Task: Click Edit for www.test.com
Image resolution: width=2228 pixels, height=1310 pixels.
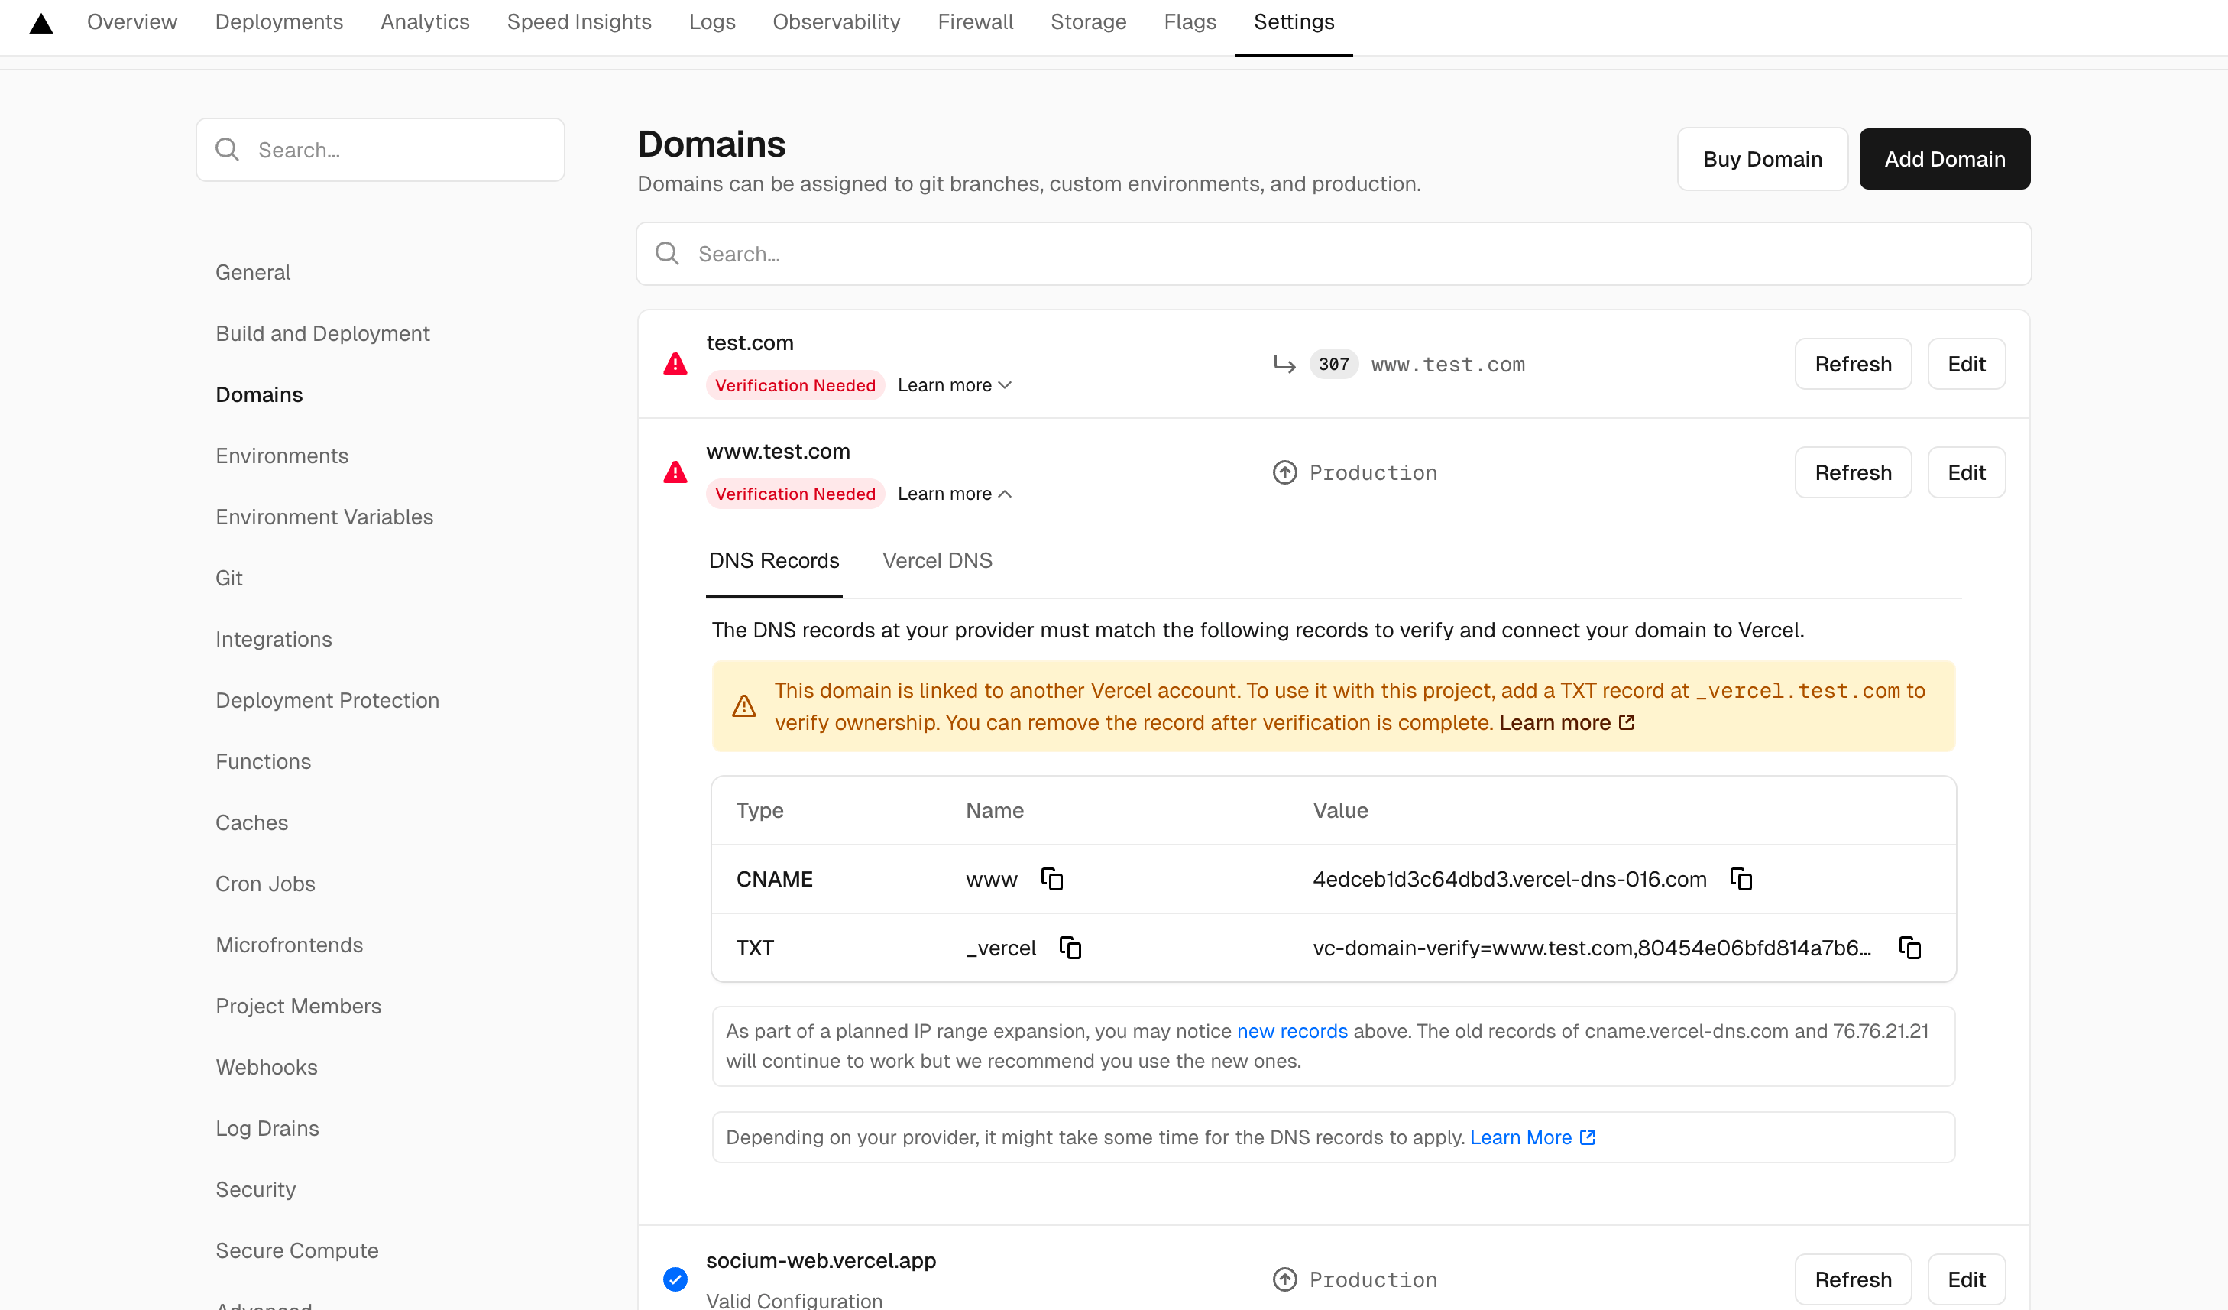Action: click(1965, 472)
